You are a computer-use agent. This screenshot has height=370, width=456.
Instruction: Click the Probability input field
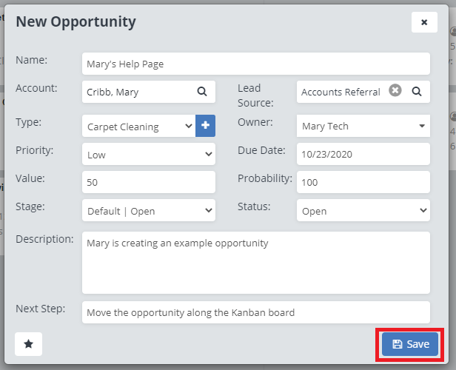click(x=363, y=182)
